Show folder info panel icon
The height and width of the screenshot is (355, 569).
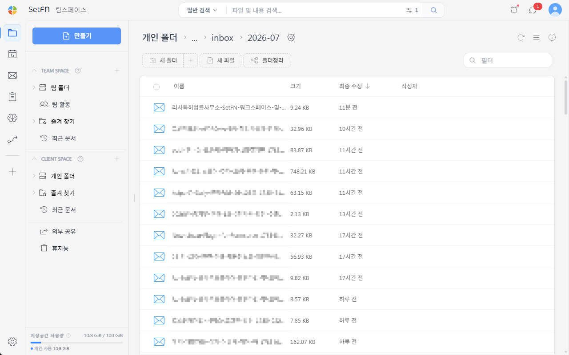tap(552, 38)
